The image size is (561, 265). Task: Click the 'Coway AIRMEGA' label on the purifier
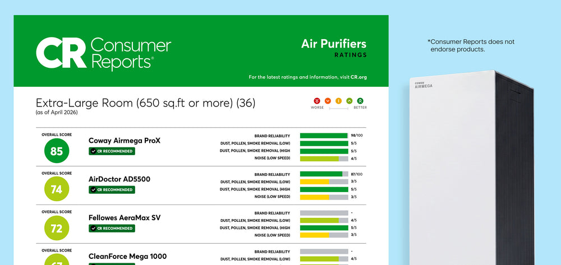click(423, 85)
